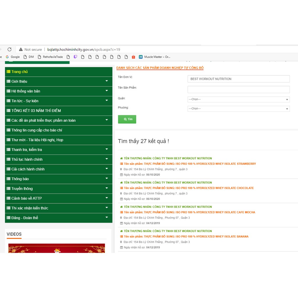Click the TÊN THƯƠNG NHÂN line above the BANANA product
The height and width of the screenshot is (298, 298).
click(168, 231)
